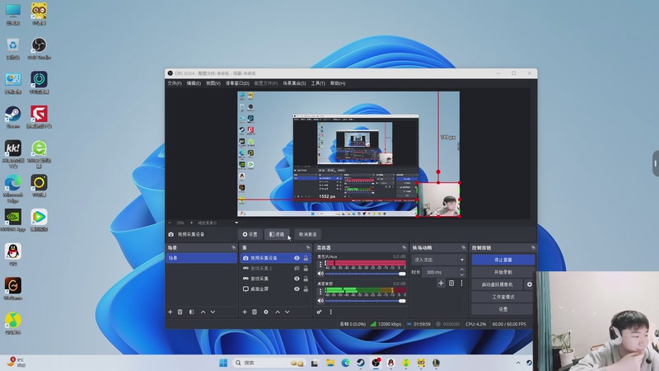Hide the 视频采集设备 source eye icon

(x=297, y=258)
